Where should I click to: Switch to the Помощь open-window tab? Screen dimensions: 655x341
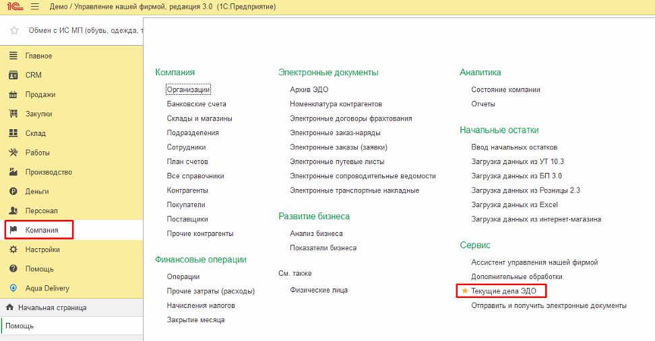(71, 326)
